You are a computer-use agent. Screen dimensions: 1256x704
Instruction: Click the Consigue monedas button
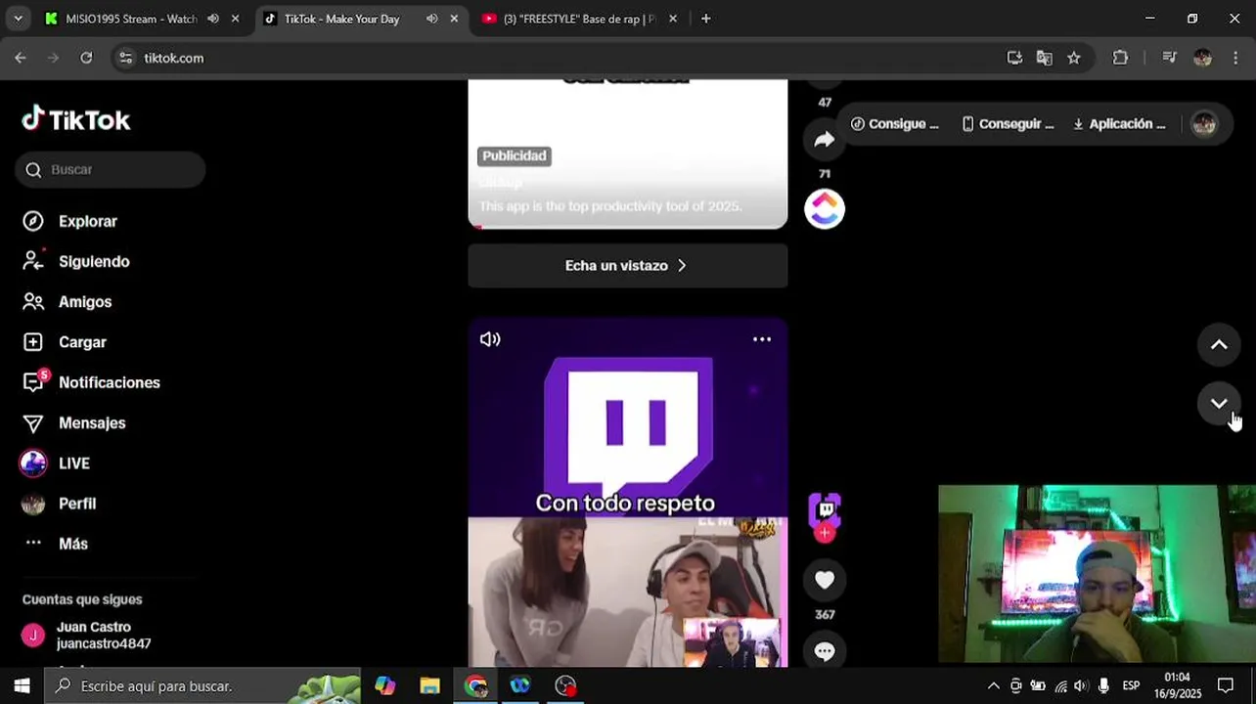click(895, 124)
